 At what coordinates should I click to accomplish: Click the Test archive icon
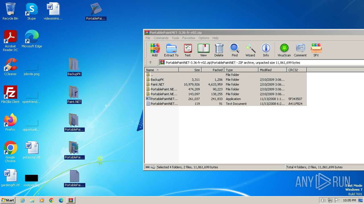(x=188, y=50)
